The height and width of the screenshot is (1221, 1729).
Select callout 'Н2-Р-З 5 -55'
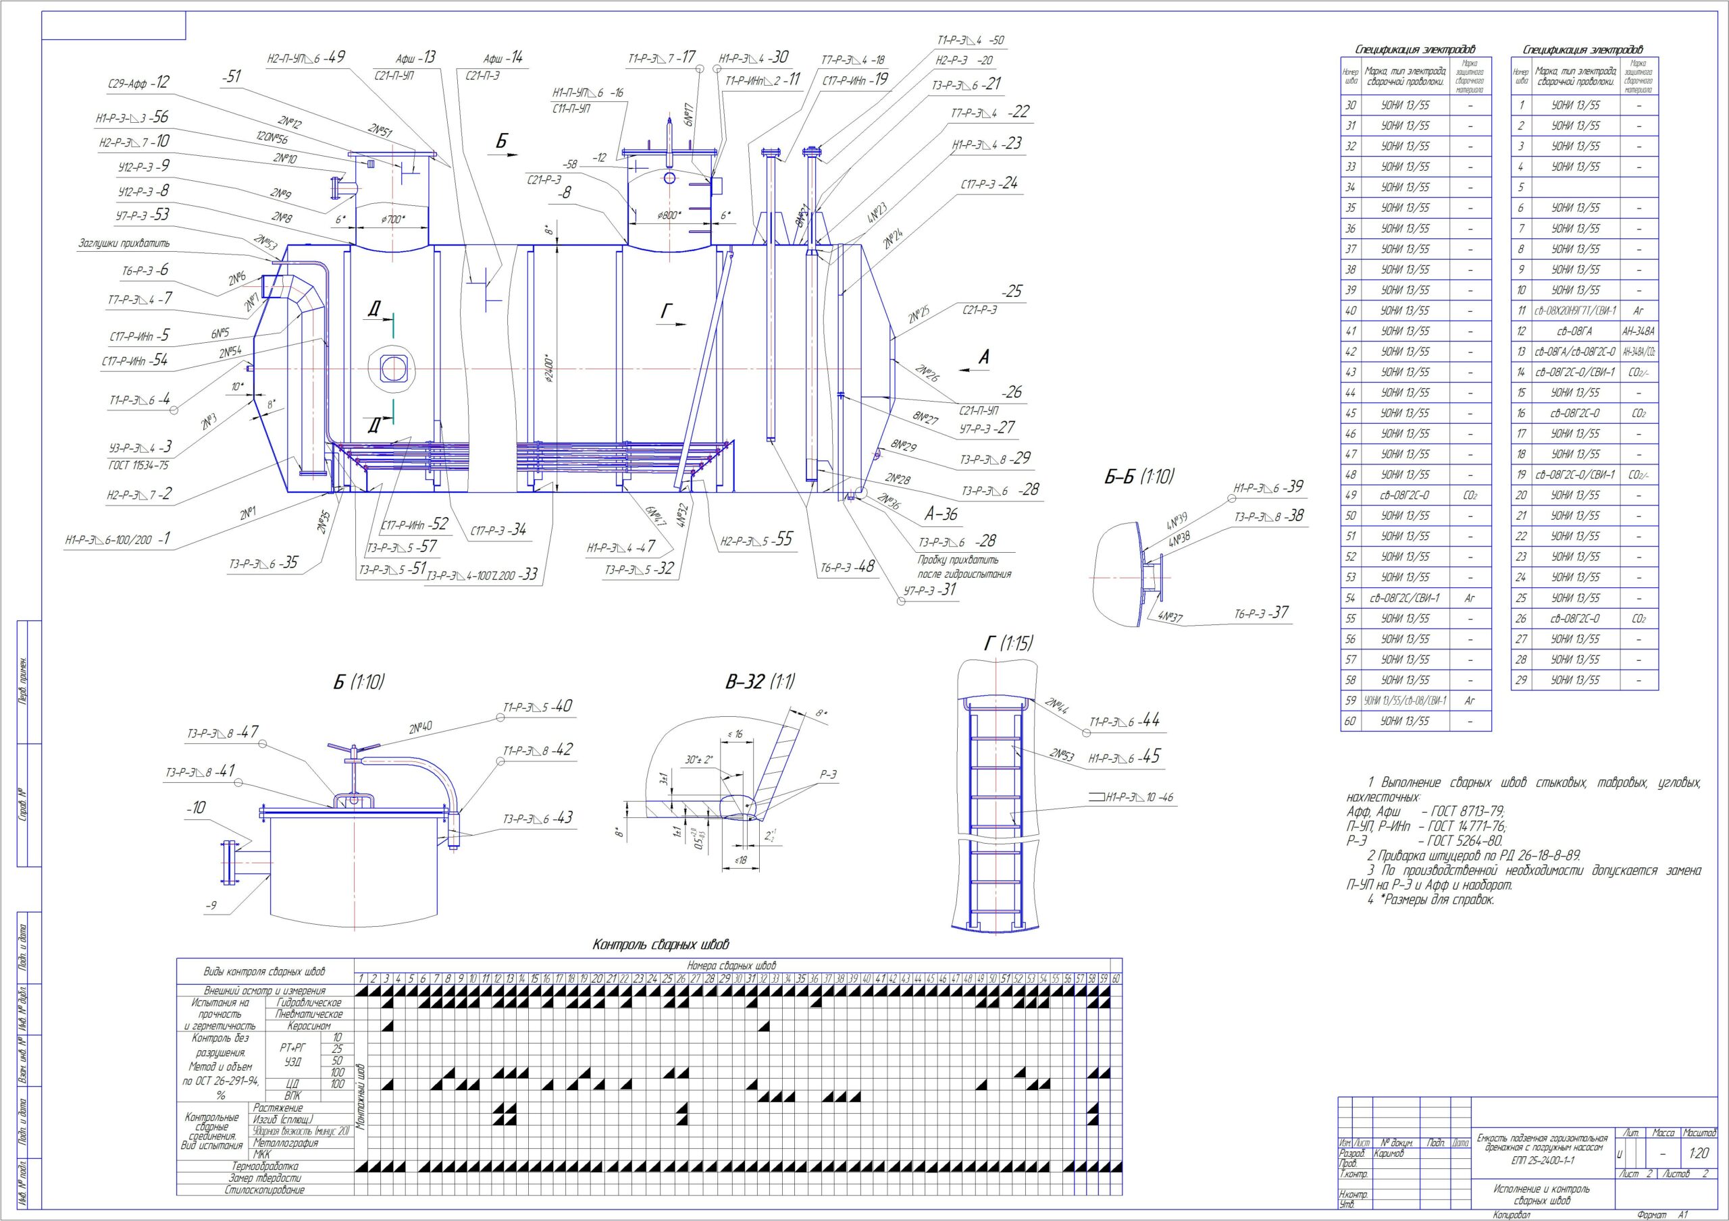pos(757,539)
